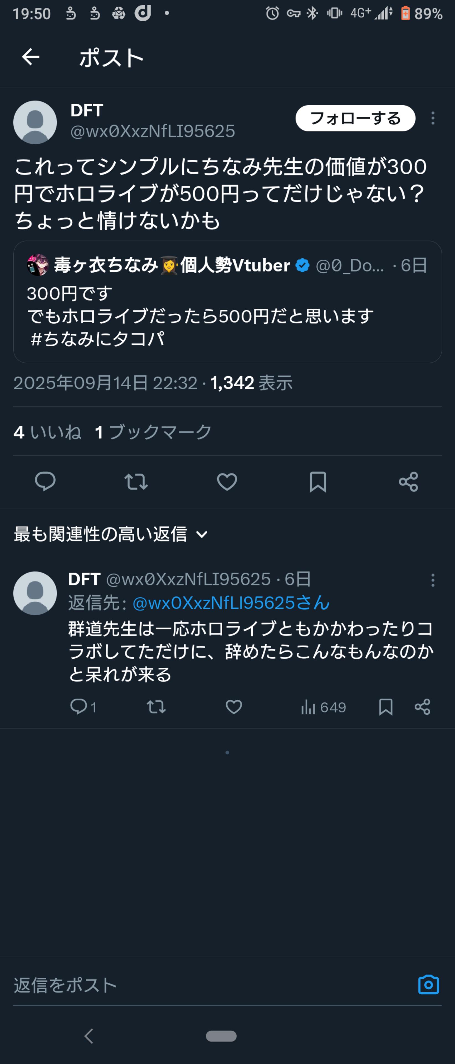Tap the reply's comment icon showing 1

tap(79, 707)
